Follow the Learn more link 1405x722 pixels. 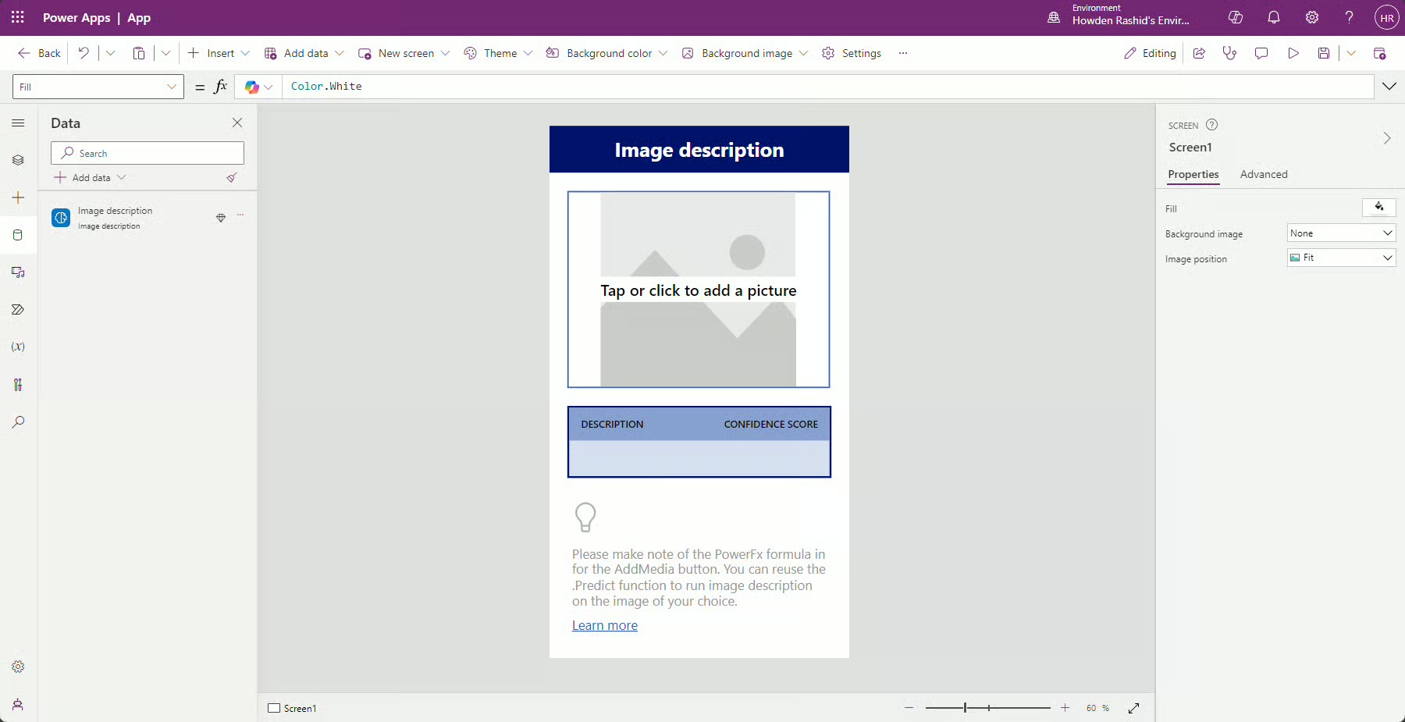coord(605,625)
